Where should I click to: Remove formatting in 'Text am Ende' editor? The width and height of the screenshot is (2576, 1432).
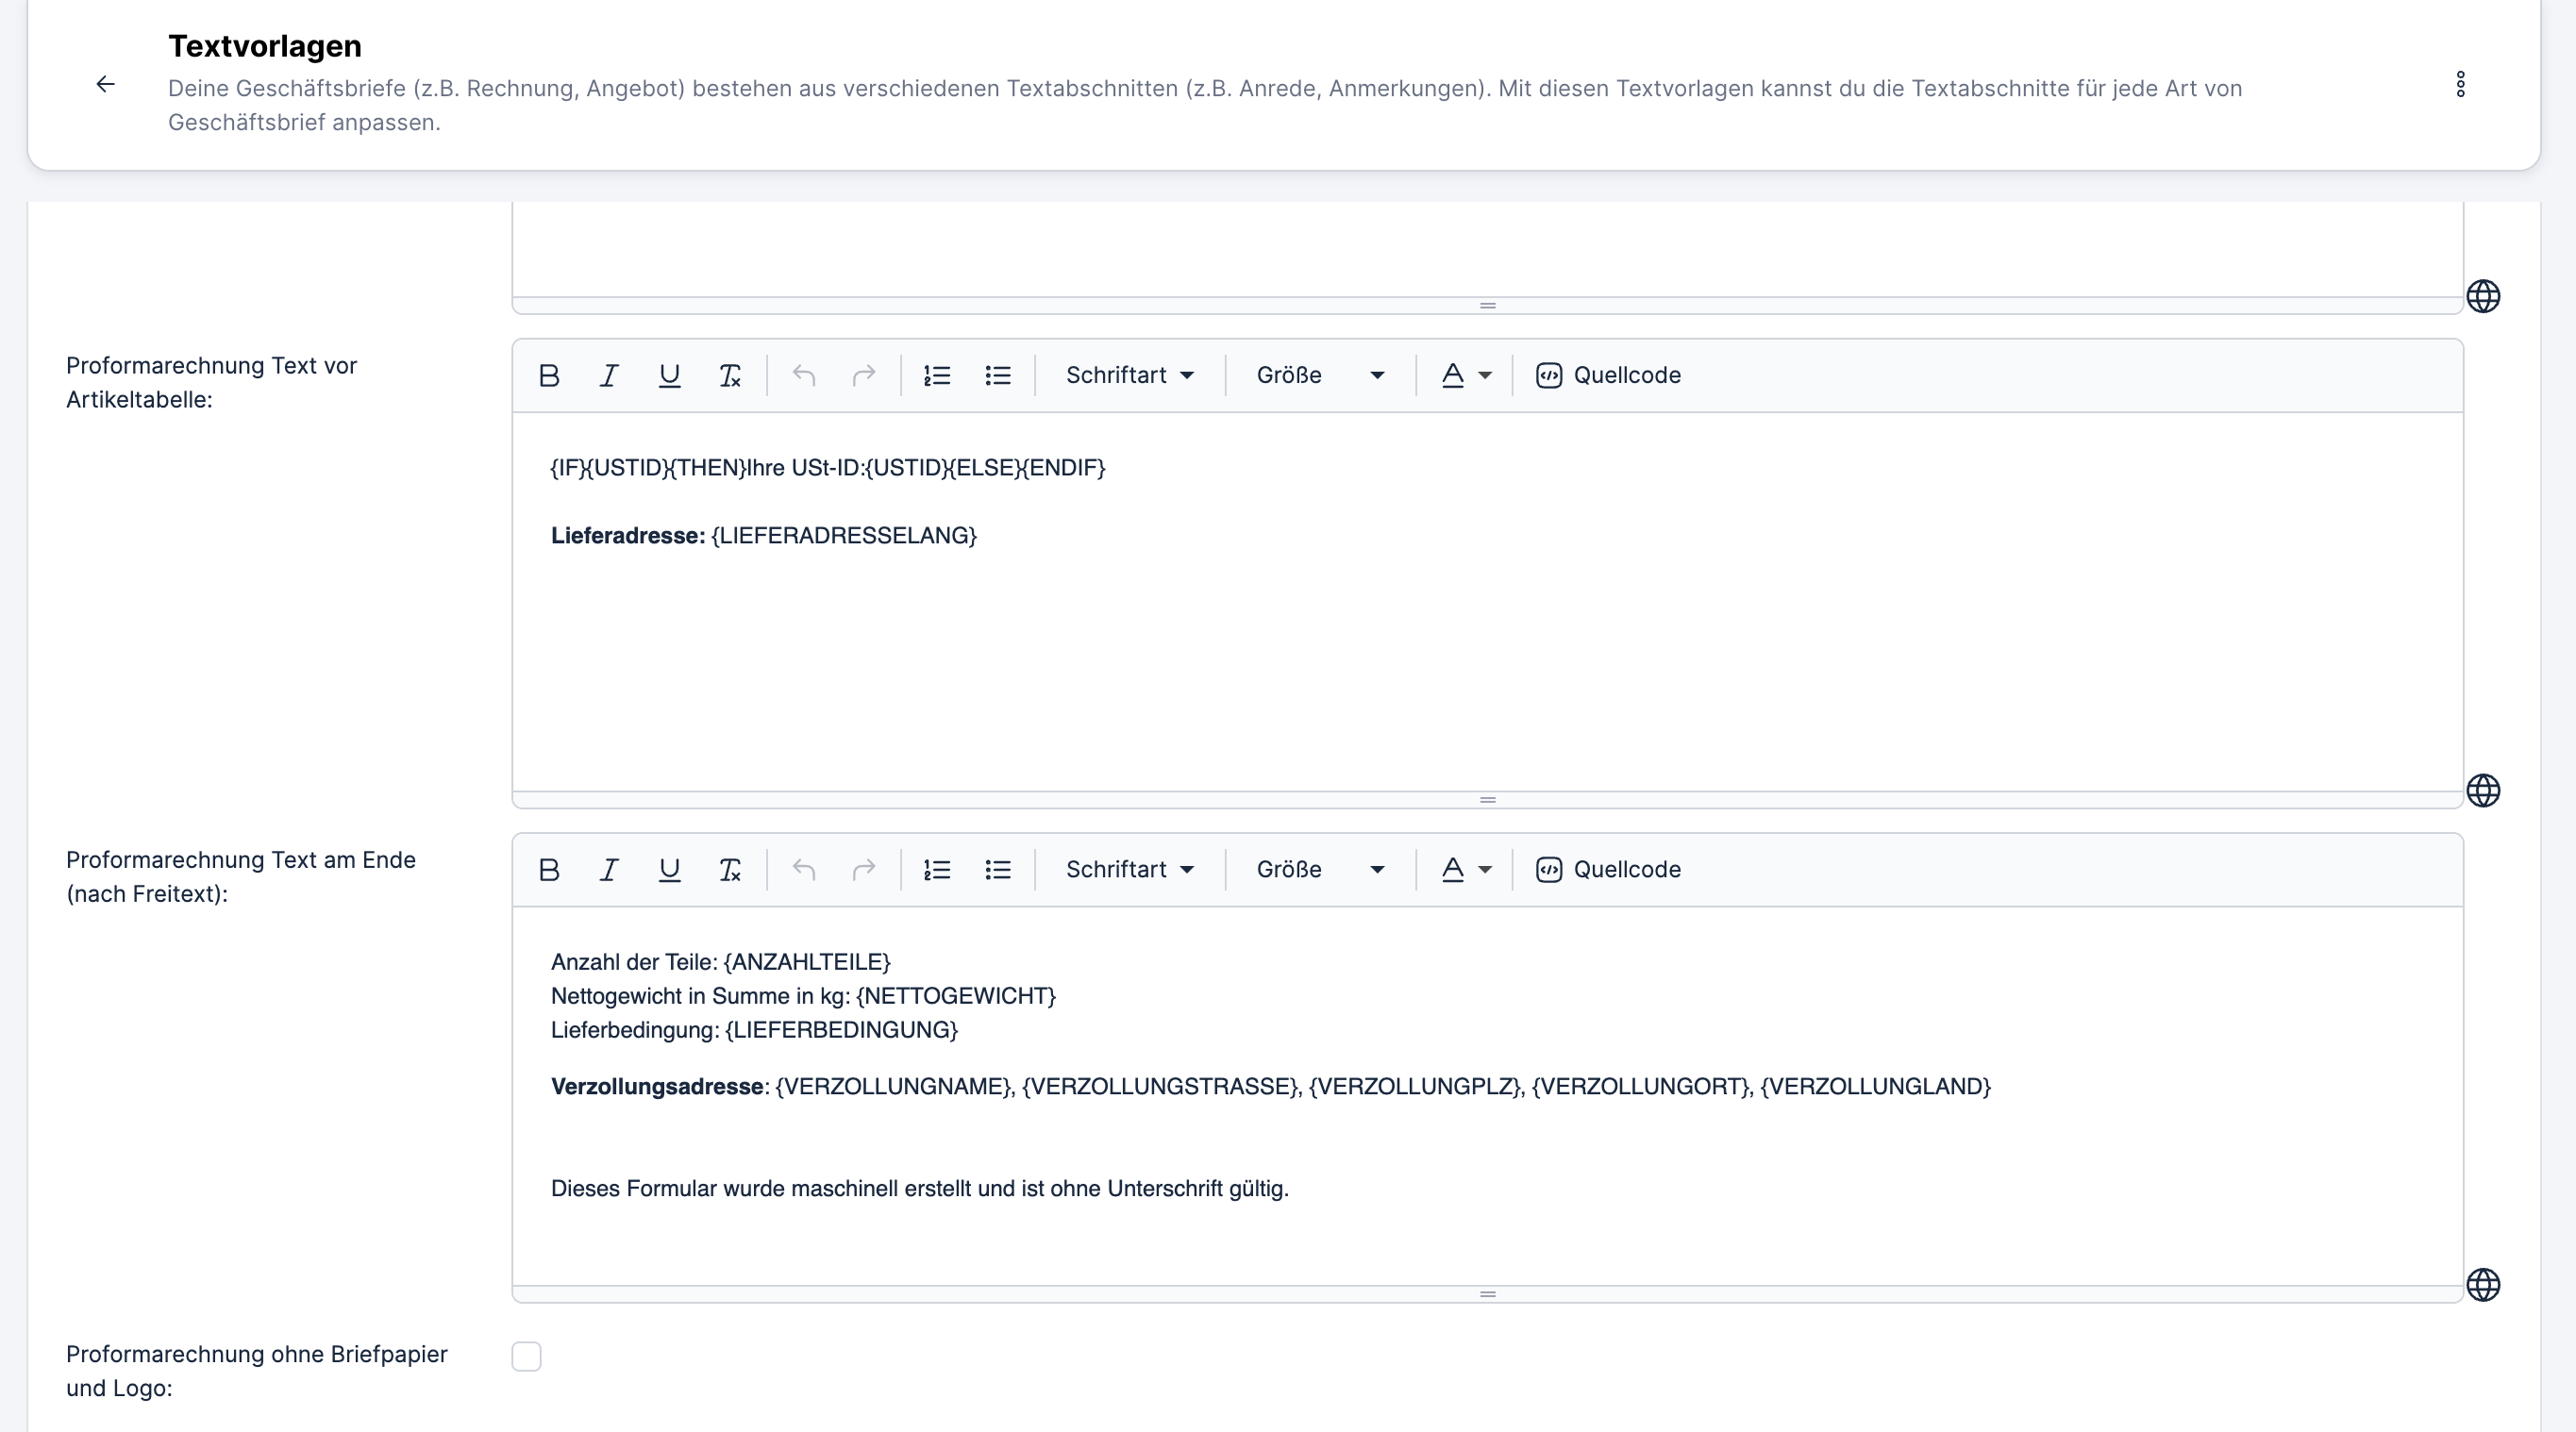pyautogui.click(x=730, y=870)
